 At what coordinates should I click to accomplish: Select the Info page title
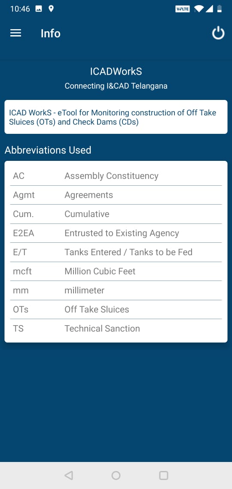tap(51, 33)
